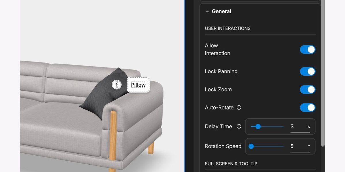The height and width of the screenshot is (172, 345).
Task: Open the Auto-Rotate info icon
Action: coord(239,107)
